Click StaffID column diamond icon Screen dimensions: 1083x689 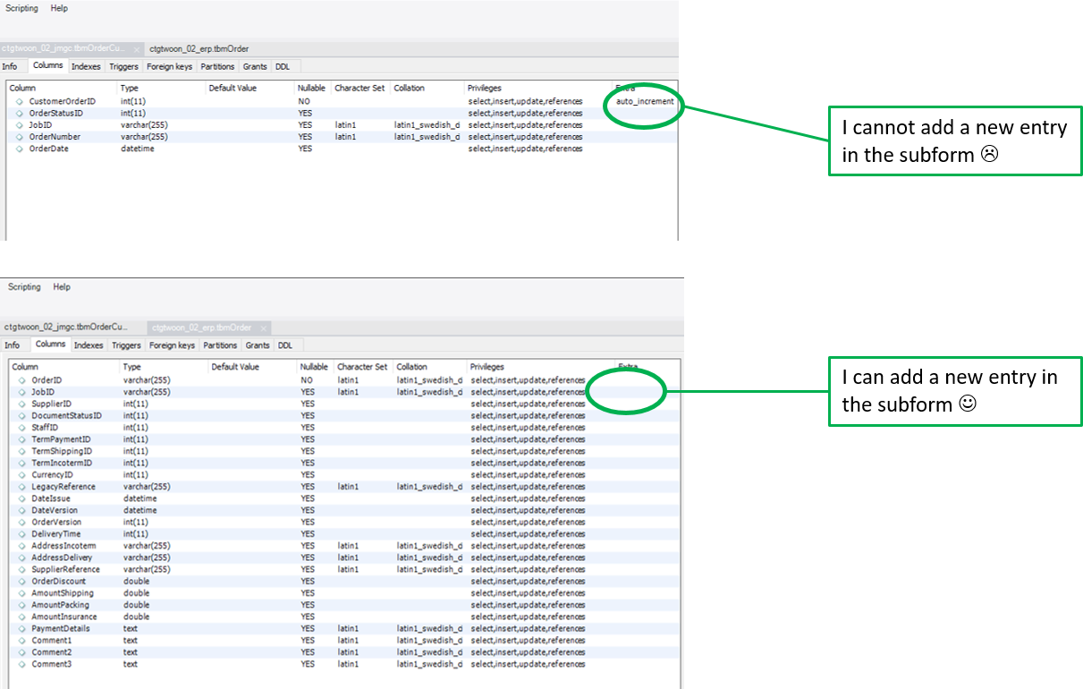[22, 428]
